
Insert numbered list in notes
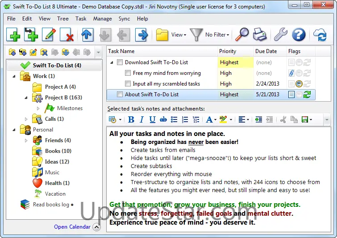coord(185,119)
